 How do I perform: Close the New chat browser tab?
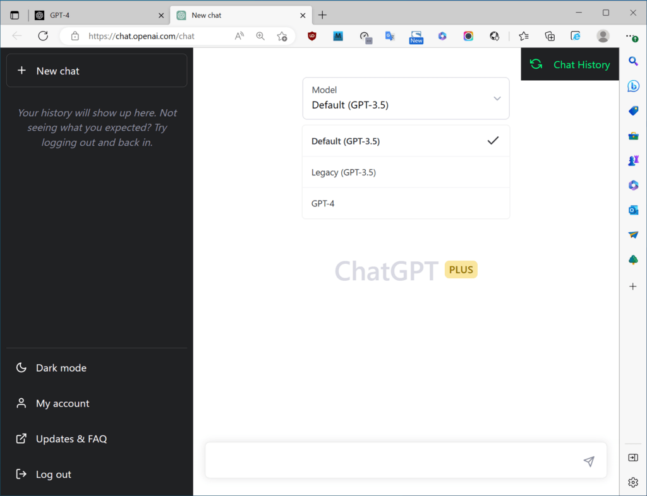pos(303,15)
